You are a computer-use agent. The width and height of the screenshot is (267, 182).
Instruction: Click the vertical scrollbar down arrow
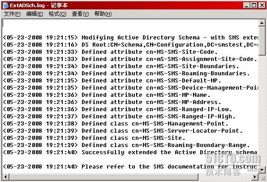pos(262,170)
